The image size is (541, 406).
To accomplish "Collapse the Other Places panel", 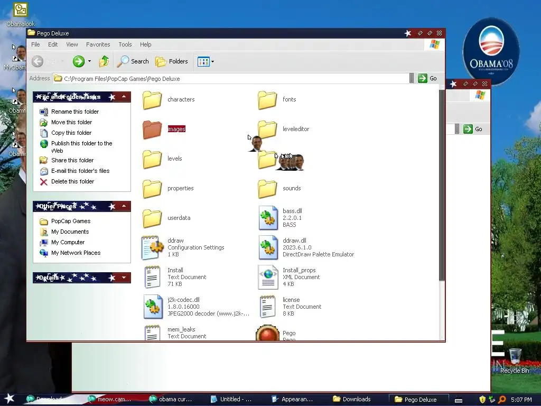I will pyautogui.click(x=124, y=206).
